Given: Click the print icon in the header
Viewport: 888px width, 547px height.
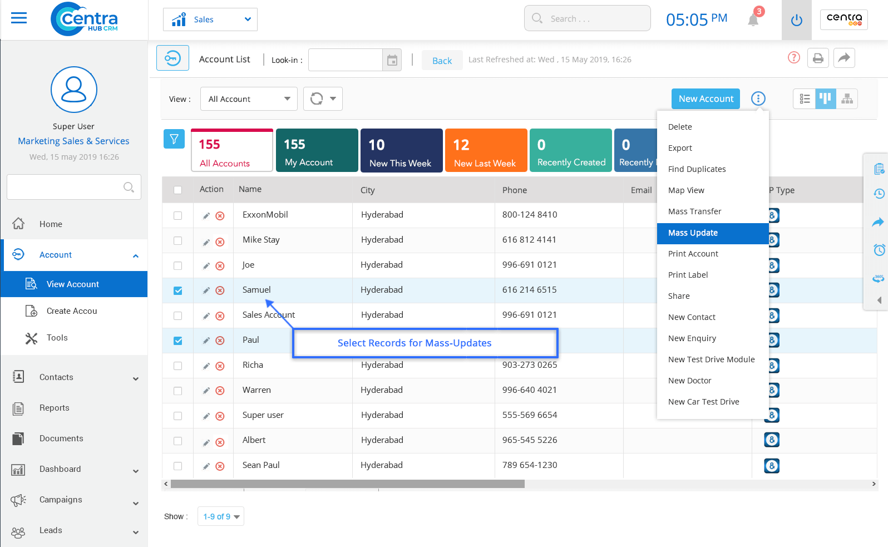Looking at the screenshot, I should click(818, 58).
